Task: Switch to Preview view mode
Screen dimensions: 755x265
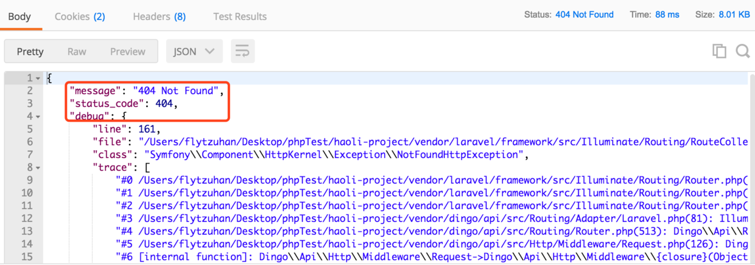Action: click(x=127, y=52)
